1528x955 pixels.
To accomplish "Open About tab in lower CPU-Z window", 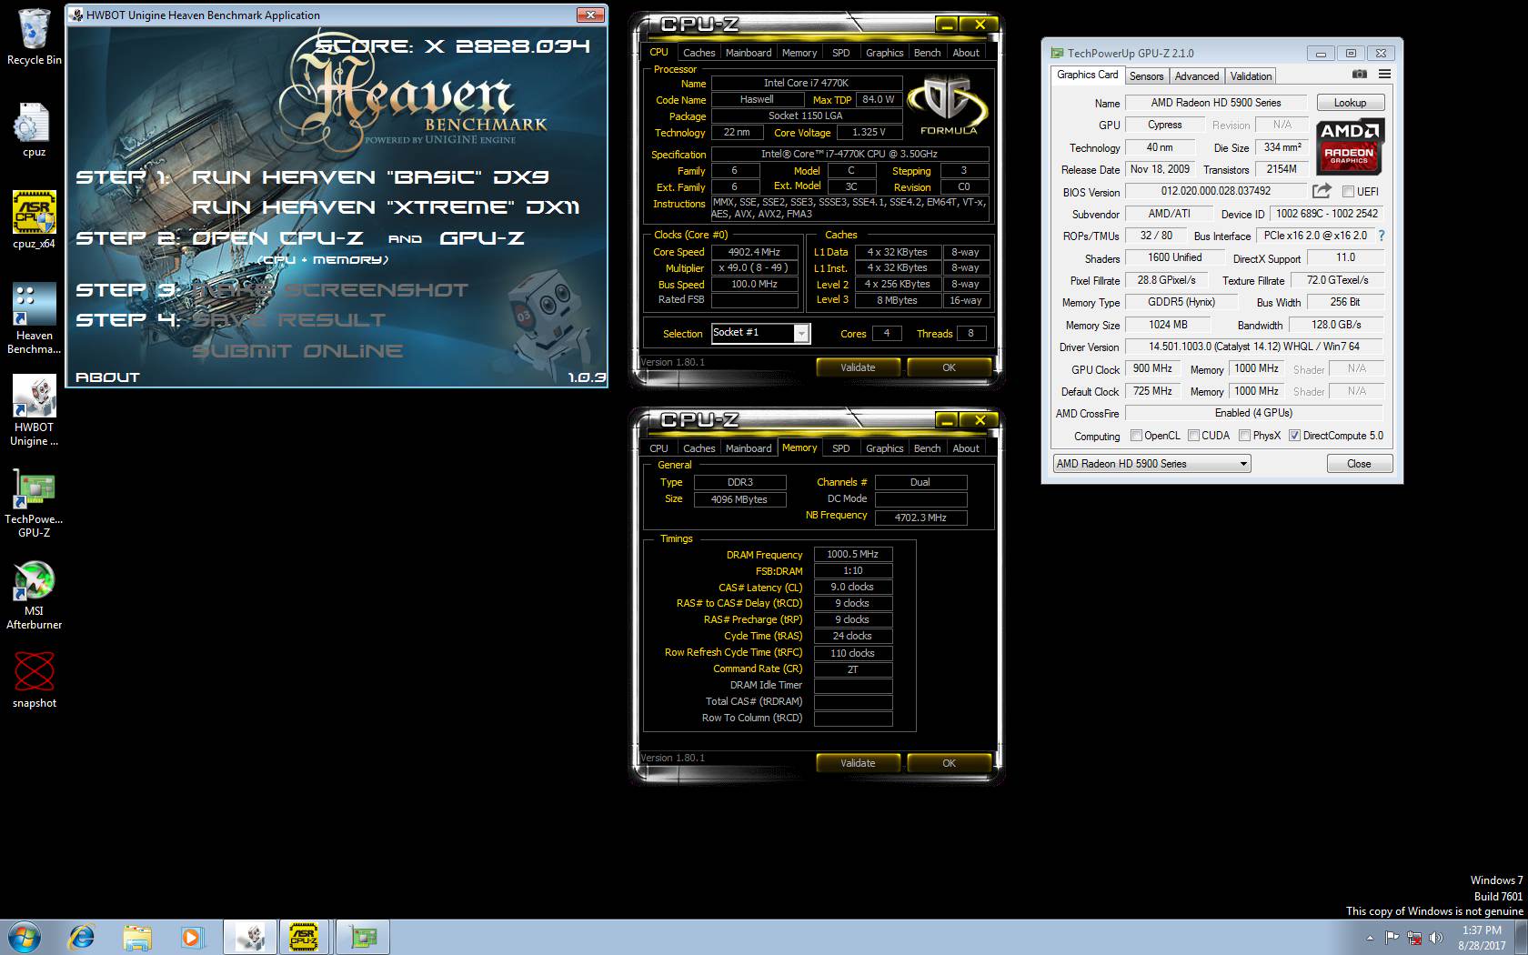I will click(x=966, y=448).
